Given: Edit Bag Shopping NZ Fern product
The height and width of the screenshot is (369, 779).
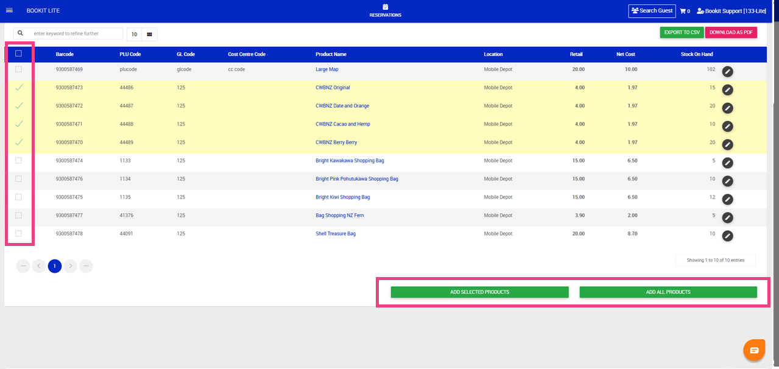Looking at the screenshot, I should (x=727, y=218).
